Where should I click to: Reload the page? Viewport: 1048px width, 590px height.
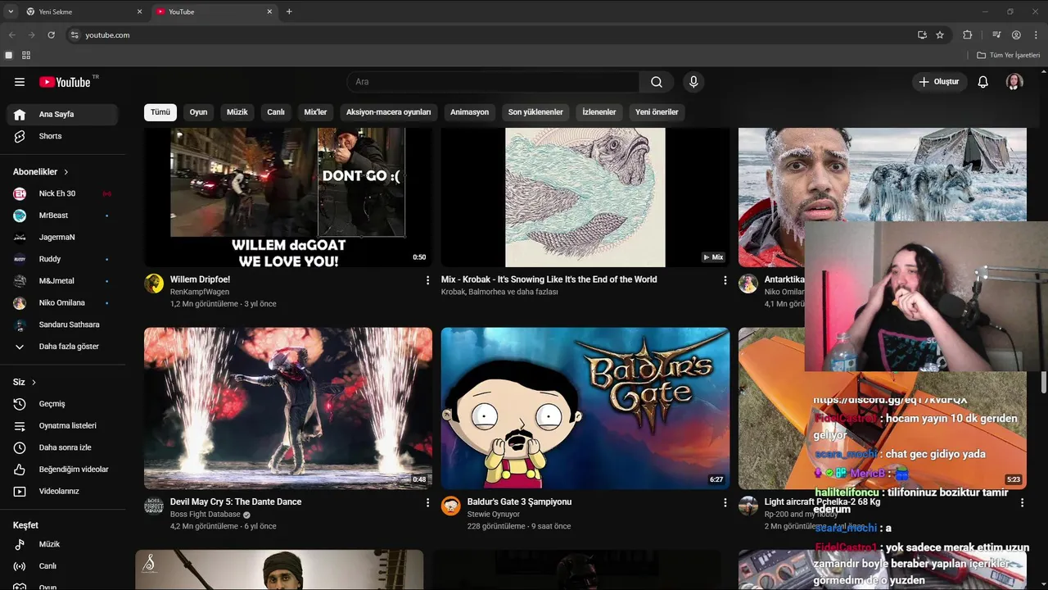[51, 35]
